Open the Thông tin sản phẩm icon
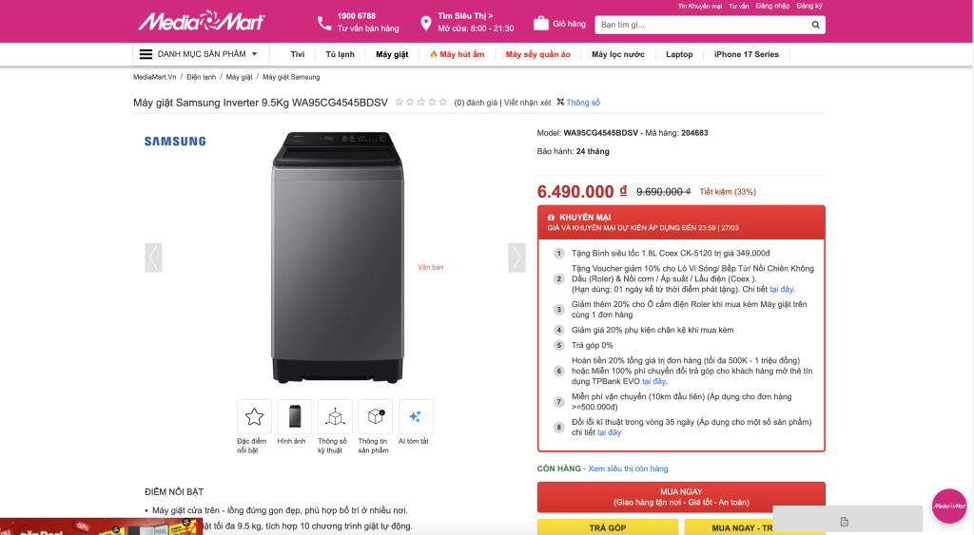This screenshot has height=535, width=974. click(x=375, y=416)
